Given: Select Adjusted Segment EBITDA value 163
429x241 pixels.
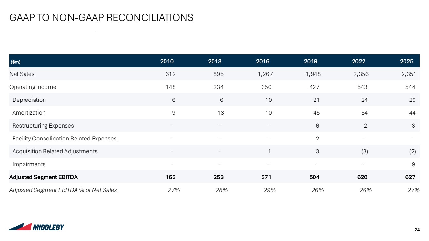Looking at the screenshot, I should [x=171, y=177].
